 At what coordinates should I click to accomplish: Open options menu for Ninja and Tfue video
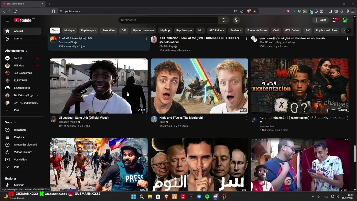coord(247,118)
